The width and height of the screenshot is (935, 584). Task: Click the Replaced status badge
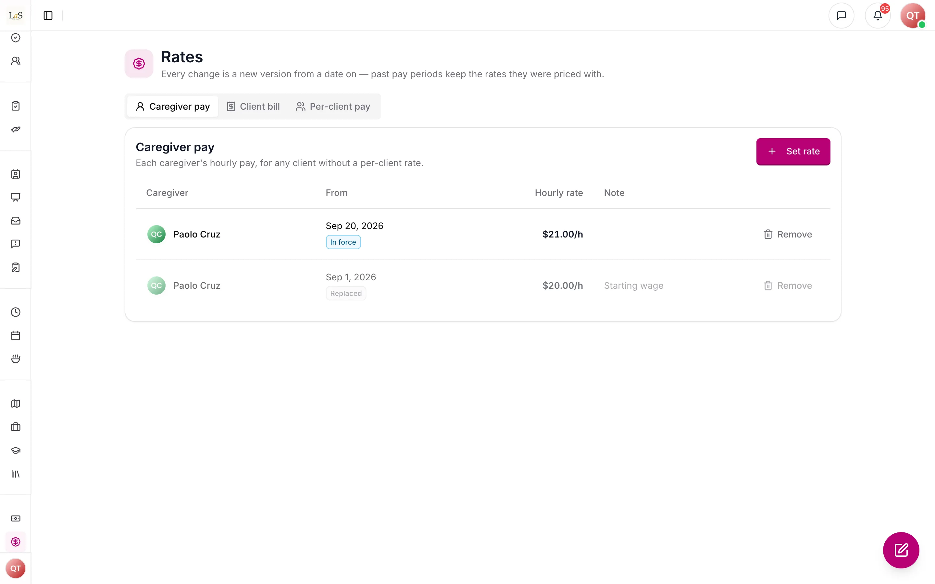point(346,294)
